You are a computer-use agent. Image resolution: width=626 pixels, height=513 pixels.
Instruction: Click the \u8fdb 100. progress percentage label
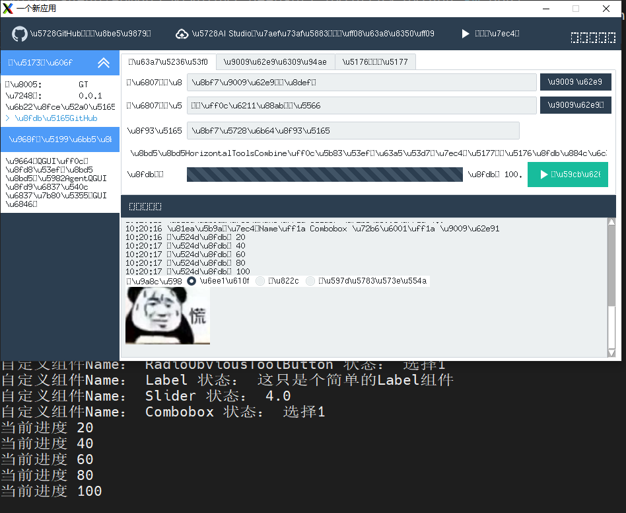point(495,175)
